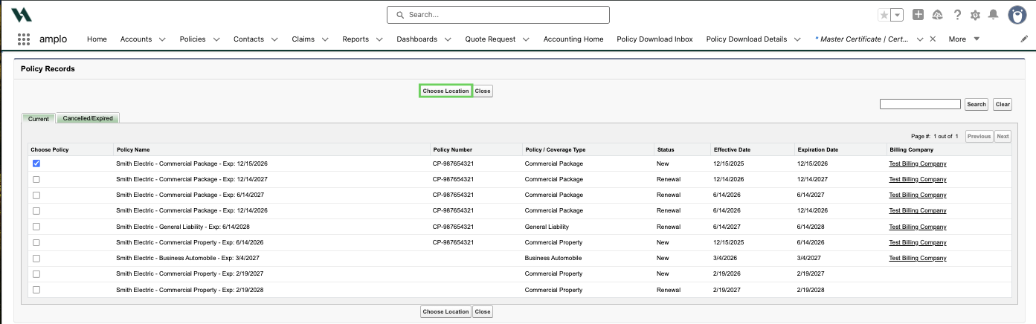Check the Business Automobile policy checkbox
Image resolution: width=1036 pixels, height=324 pixels.
point(36,258)
